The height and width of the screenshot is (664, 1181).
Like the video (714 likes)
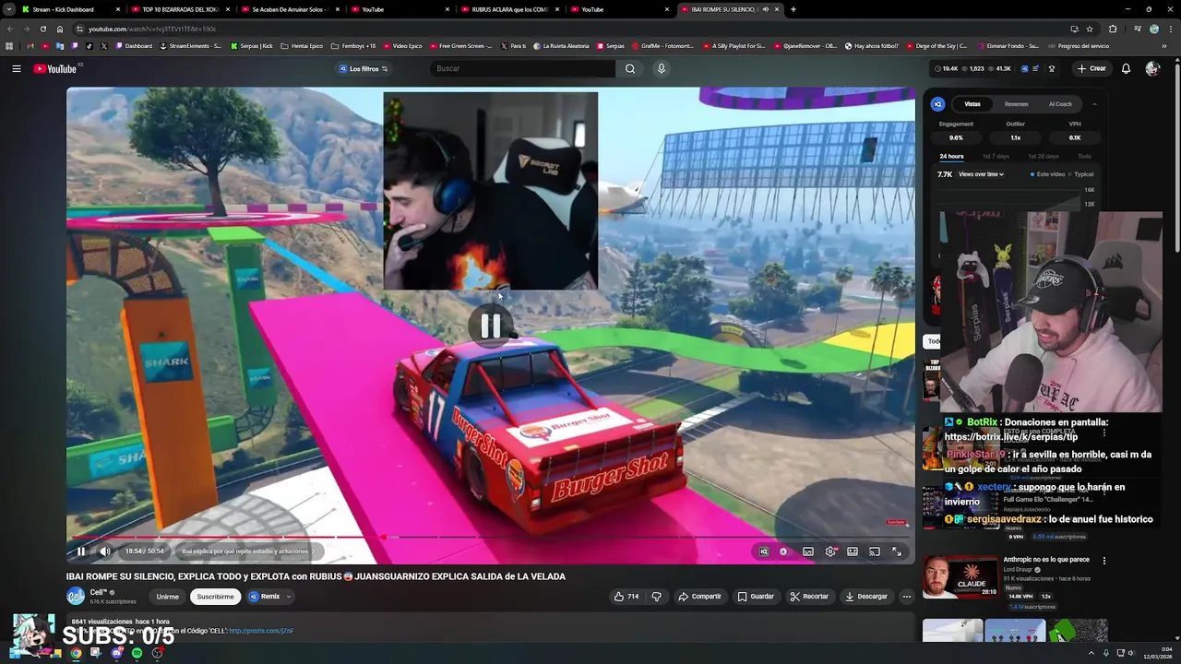click(626, 597)
